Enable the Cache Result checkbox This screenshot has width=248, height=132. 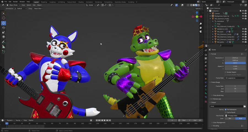click(x=225, y=112)
